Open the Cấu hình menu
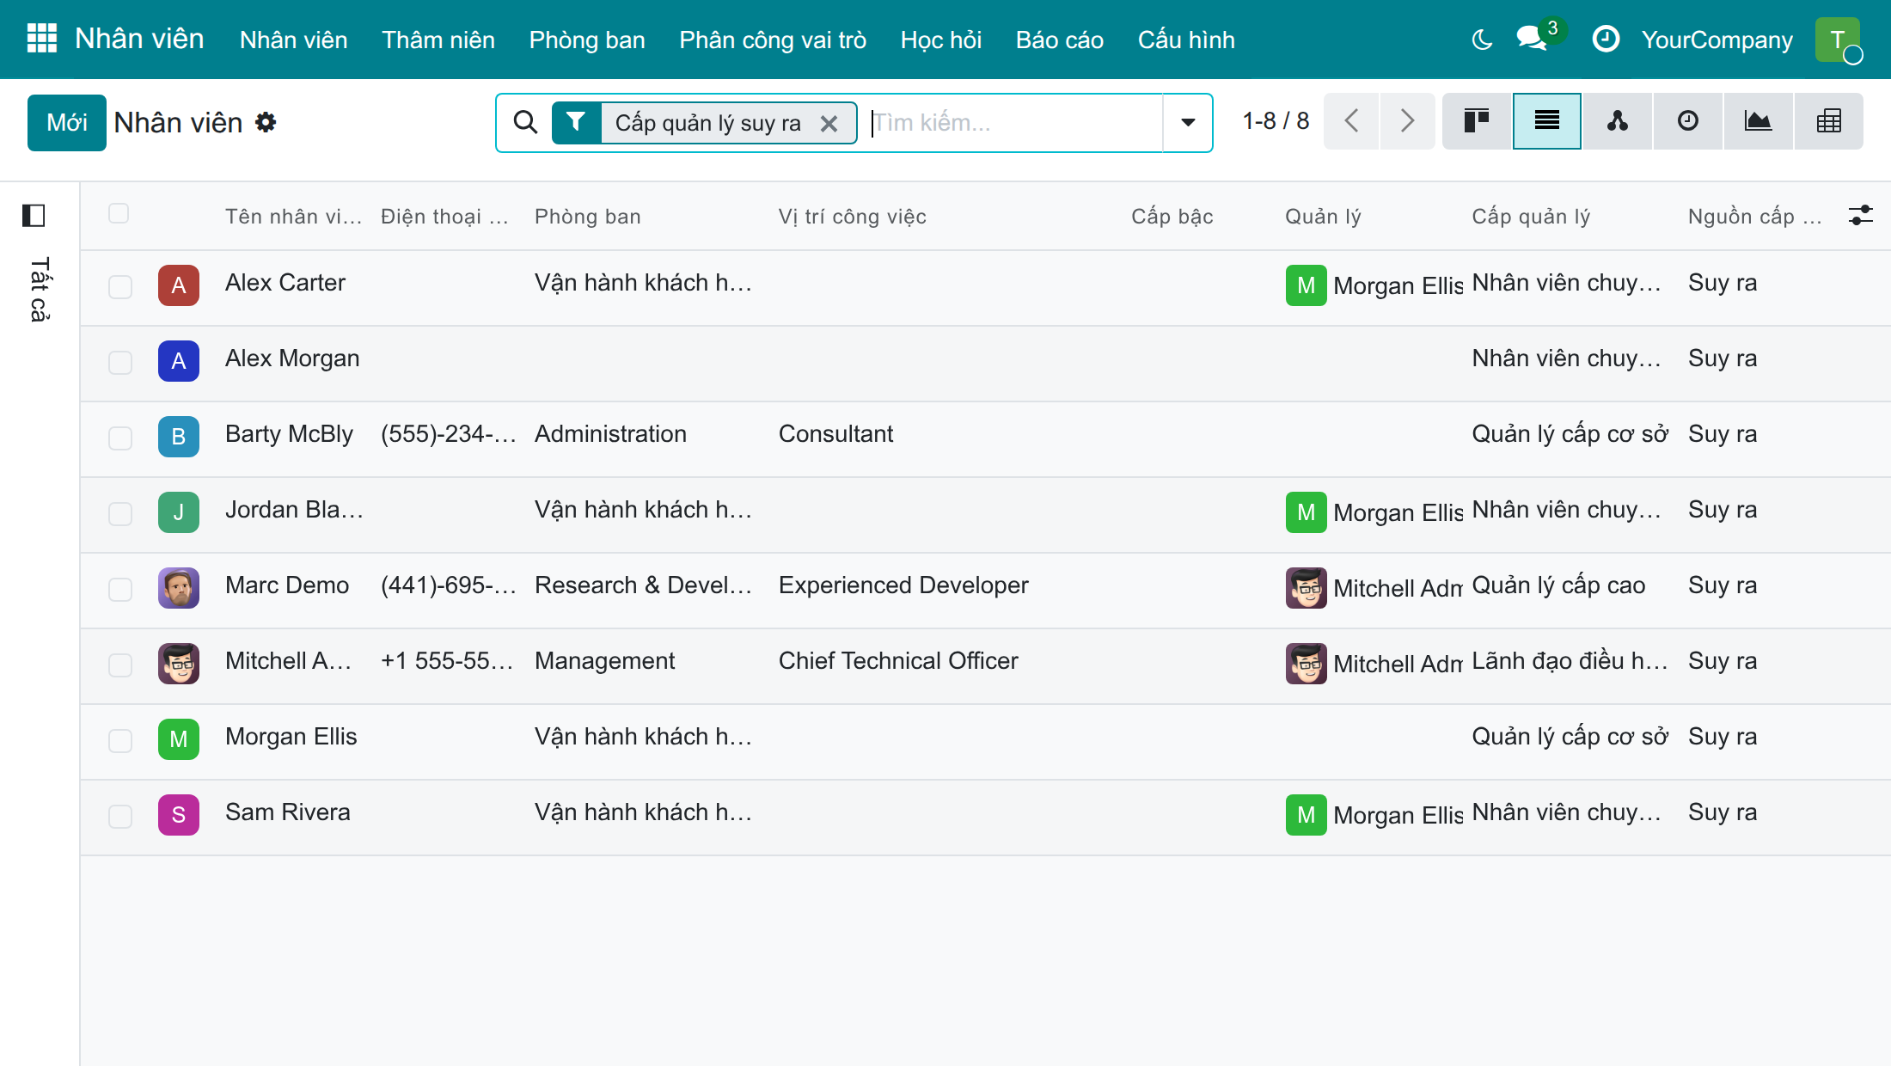The image size is (1891, 1066). [1186, 40]
